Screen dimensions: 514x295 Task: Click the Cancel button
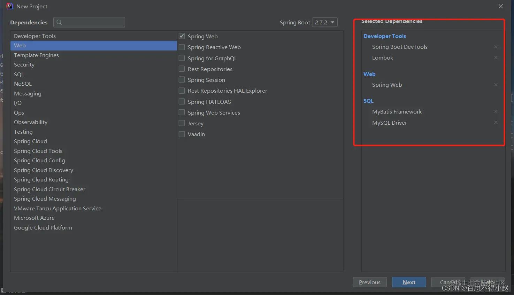pos(448,282)
